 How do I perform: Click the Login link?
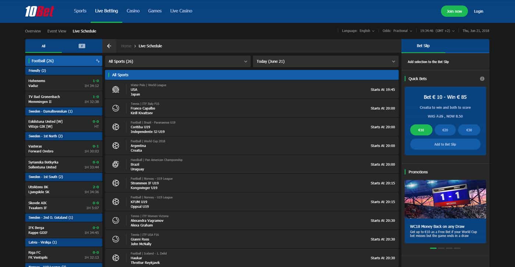(x=479, y=11)
